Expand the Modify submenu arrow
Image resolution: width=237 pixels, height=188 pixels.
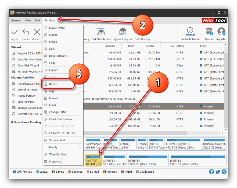[80, 147]
